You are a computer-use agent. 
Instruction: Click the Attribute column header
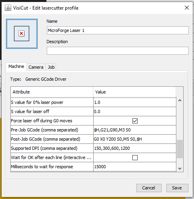pos(52,92)
